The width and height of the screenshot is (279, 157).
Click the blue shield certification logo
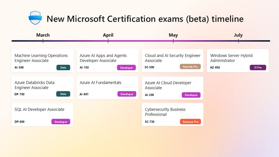click(35, 18)
